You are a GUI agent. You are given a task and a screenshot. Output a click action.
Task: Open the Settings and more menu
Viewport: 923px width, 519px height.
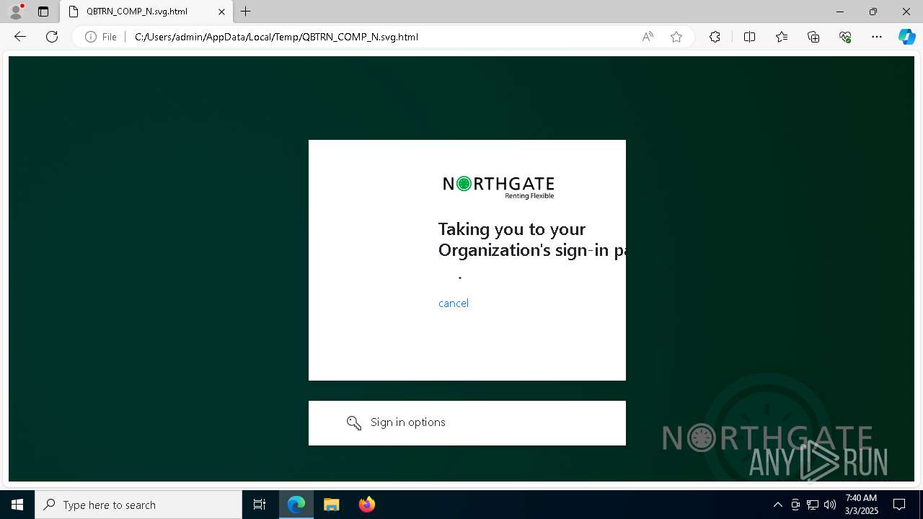877,37
